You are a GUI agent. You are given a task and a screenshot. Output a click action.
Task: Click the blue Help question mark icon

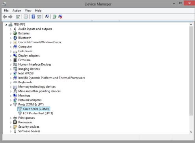click(x=33, y=16)
